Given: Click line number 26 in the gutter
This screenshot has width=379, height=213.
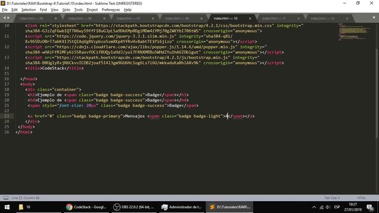Looking at the screenshot, I should click(x=7, y=132).
